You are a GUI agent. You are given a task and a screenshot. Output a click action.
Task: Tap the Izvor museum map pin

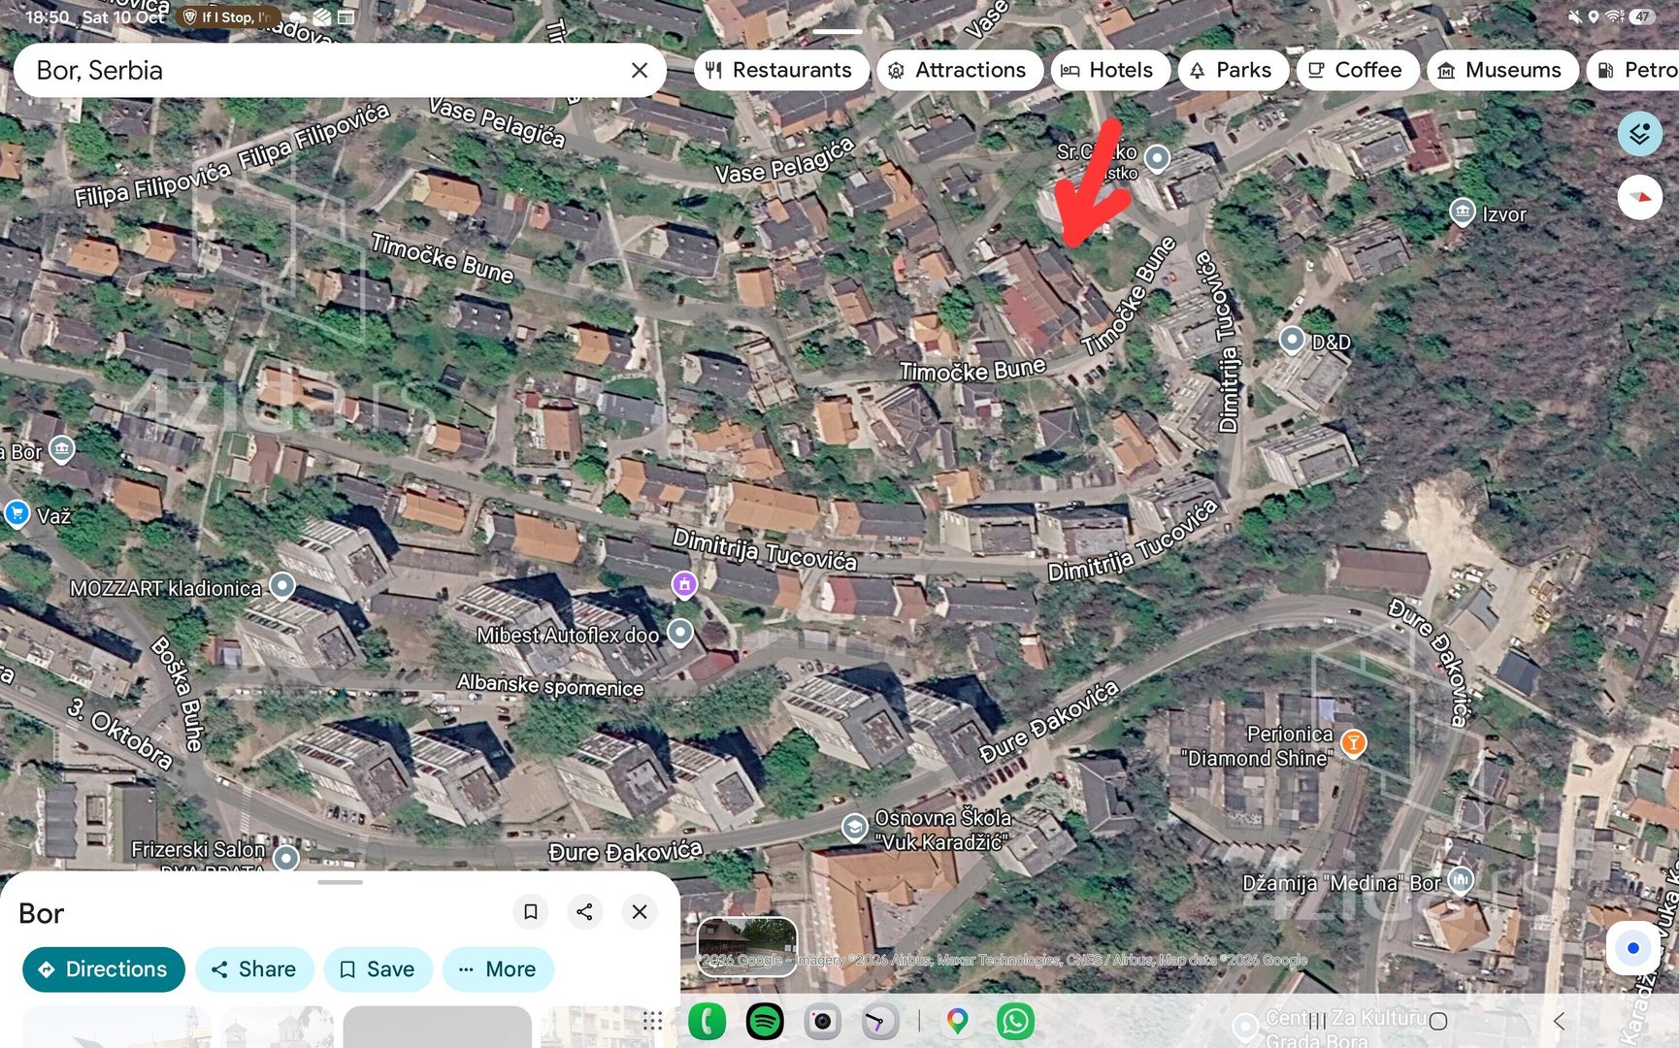[x=1462, y=213]
